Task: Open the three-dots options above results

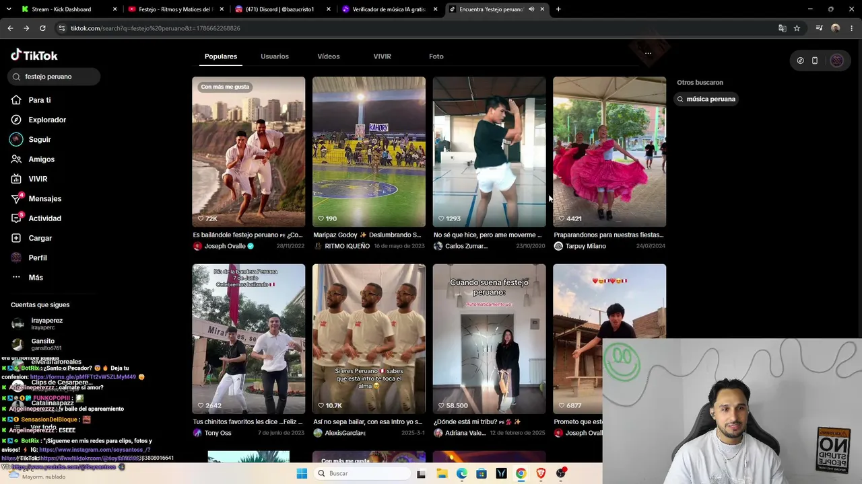Action: click(x=648, y=53)
